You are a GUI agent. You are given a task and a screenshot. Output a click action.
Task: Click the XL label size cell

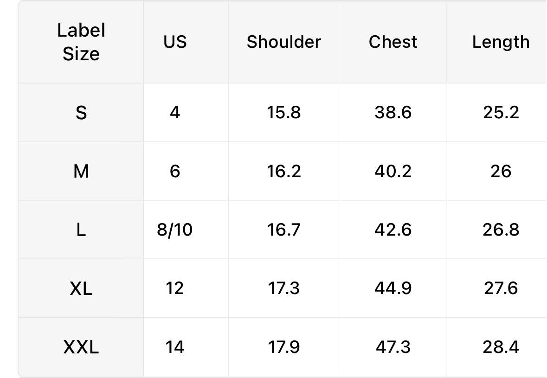[81, 288]
